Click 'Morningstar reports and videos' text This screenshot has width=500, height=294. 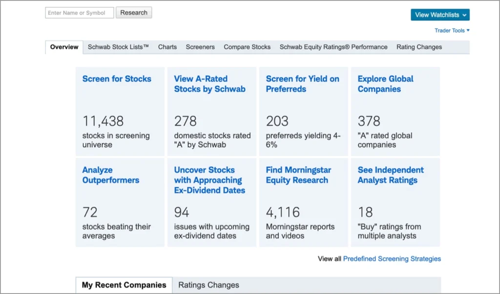pos(300,231)
